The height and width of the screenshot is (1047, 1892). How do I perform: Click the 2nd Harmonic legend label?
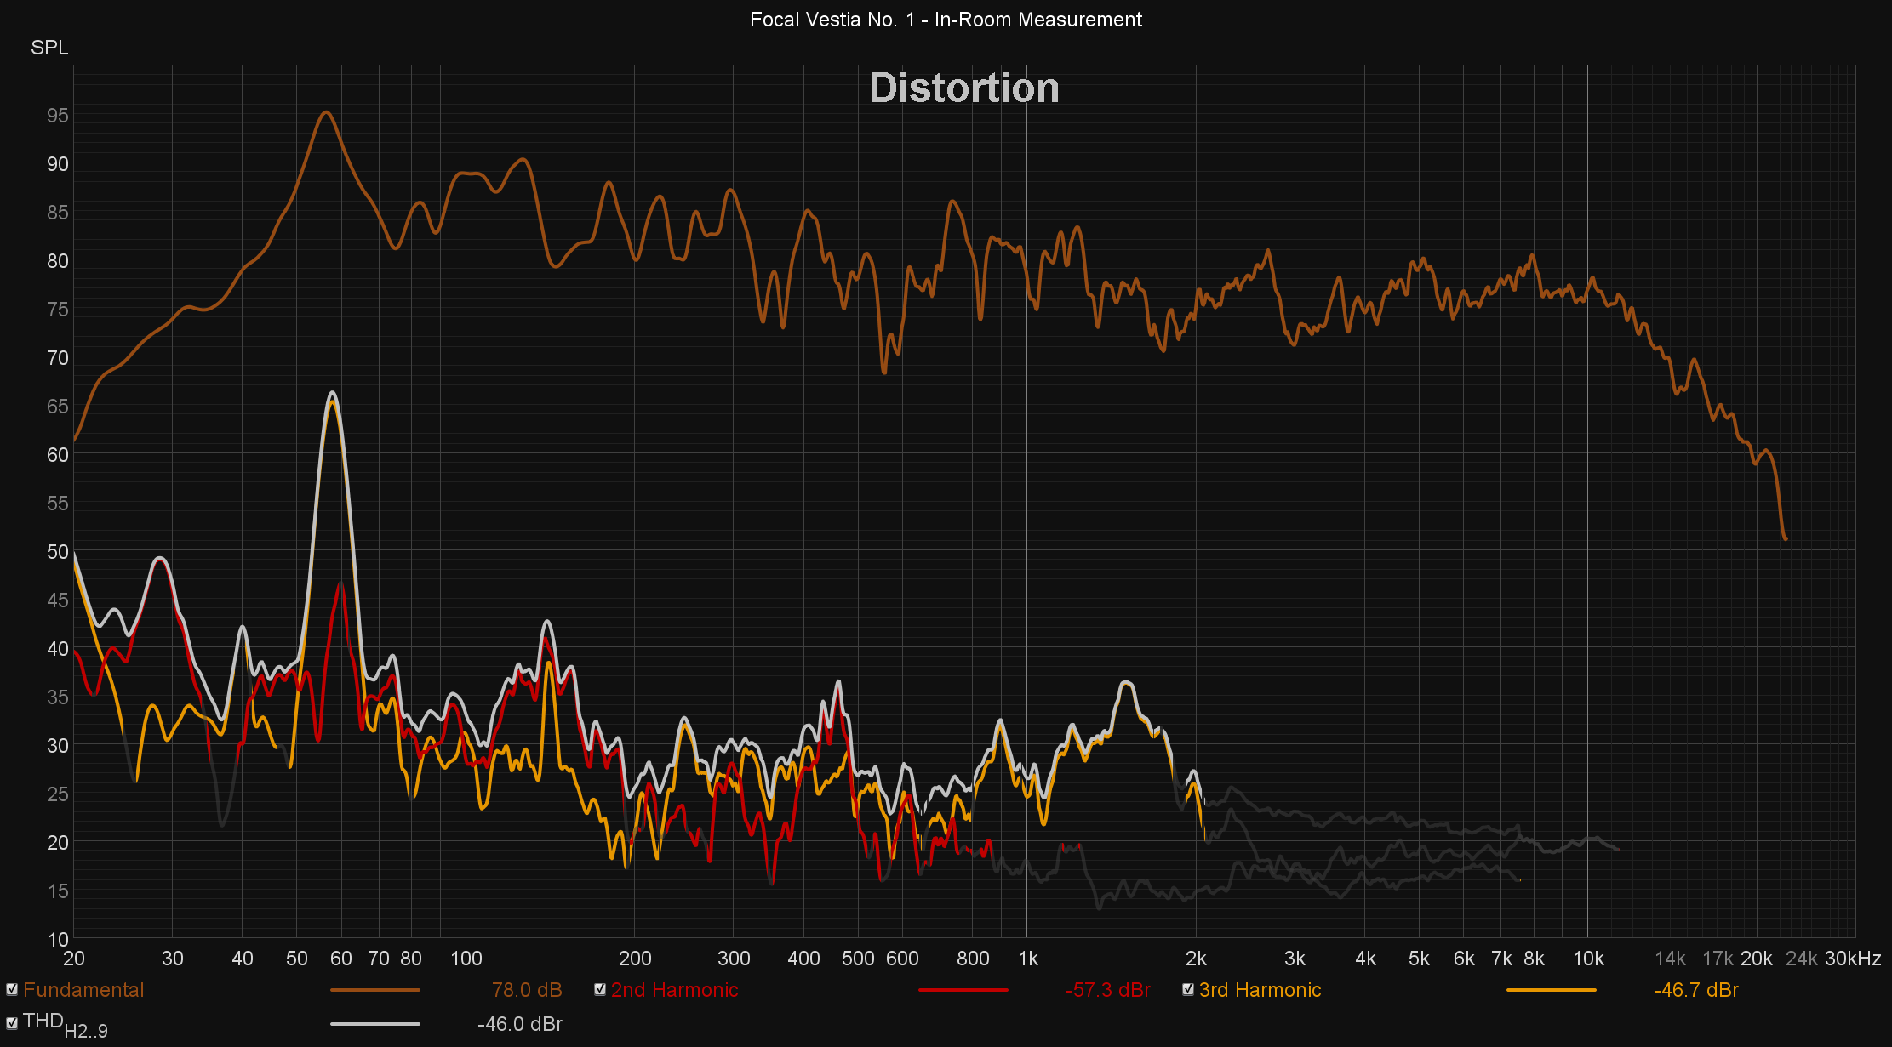(x=675, y=990)
